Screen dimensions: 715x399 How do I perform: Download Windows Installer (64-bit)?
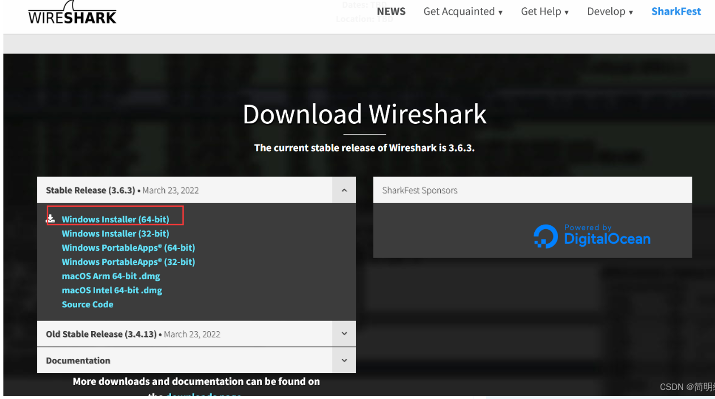[116, 219]
